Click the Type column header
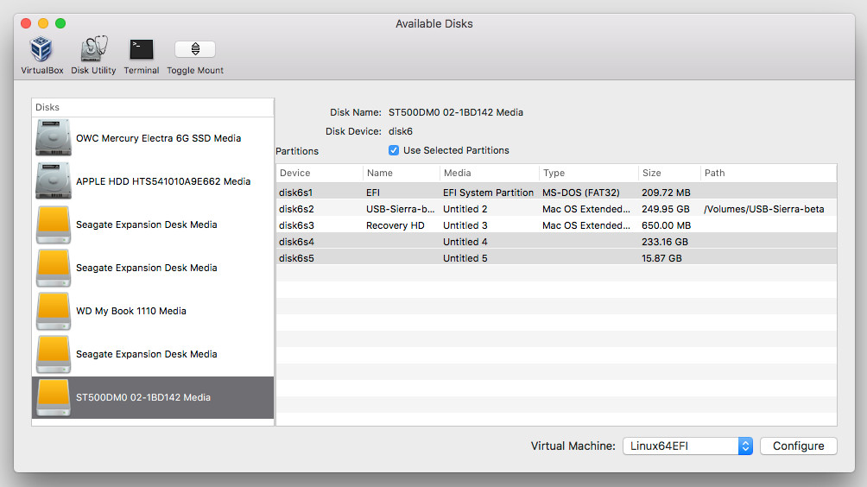Image resolution: width=867 pixels, height=487 pixels. 588,173
